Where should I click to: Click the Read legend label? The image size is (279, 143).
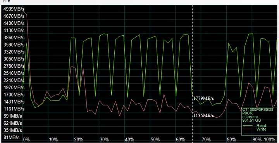[261, 126]
